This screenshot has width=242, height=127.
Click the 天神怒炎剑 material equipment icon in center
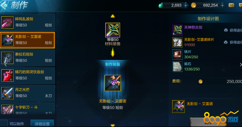coord(113,30)
